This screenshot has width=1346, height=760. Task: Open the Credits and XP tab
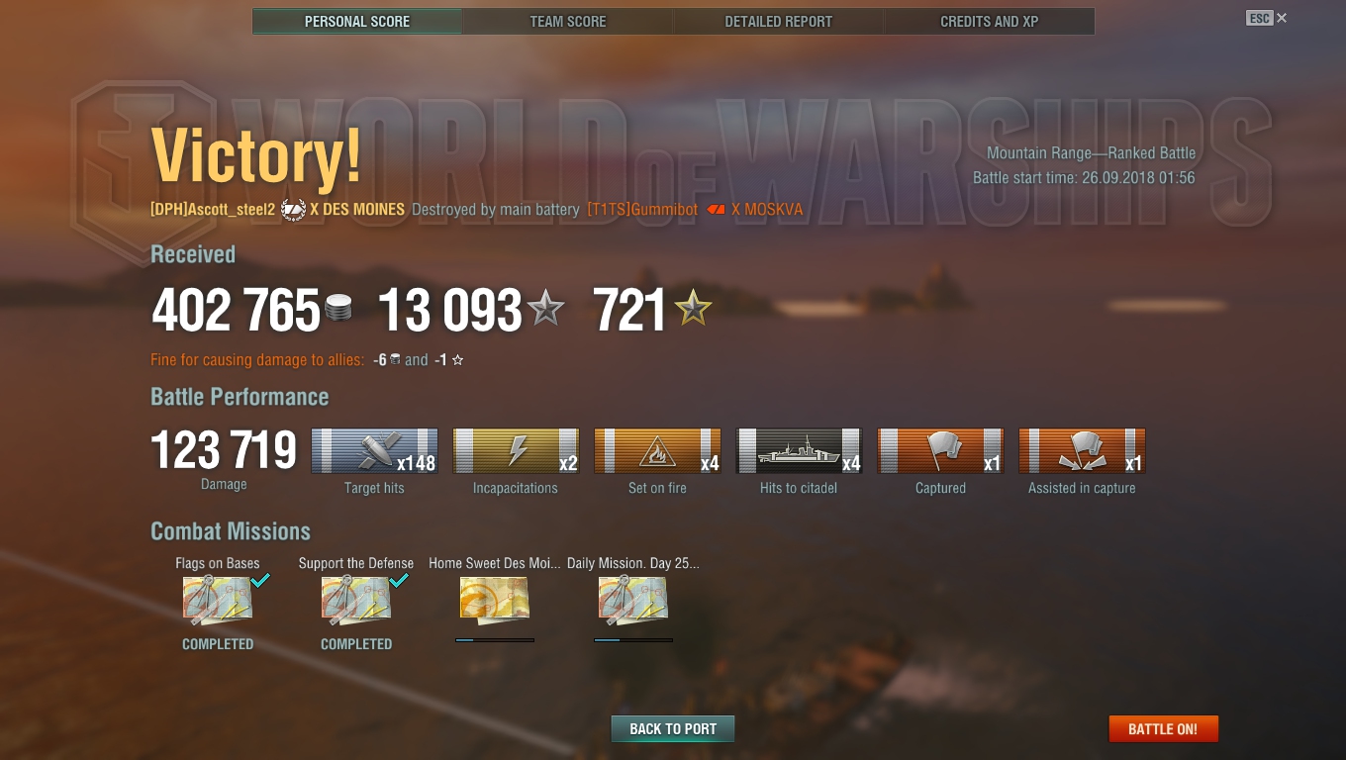click(990, 22)
